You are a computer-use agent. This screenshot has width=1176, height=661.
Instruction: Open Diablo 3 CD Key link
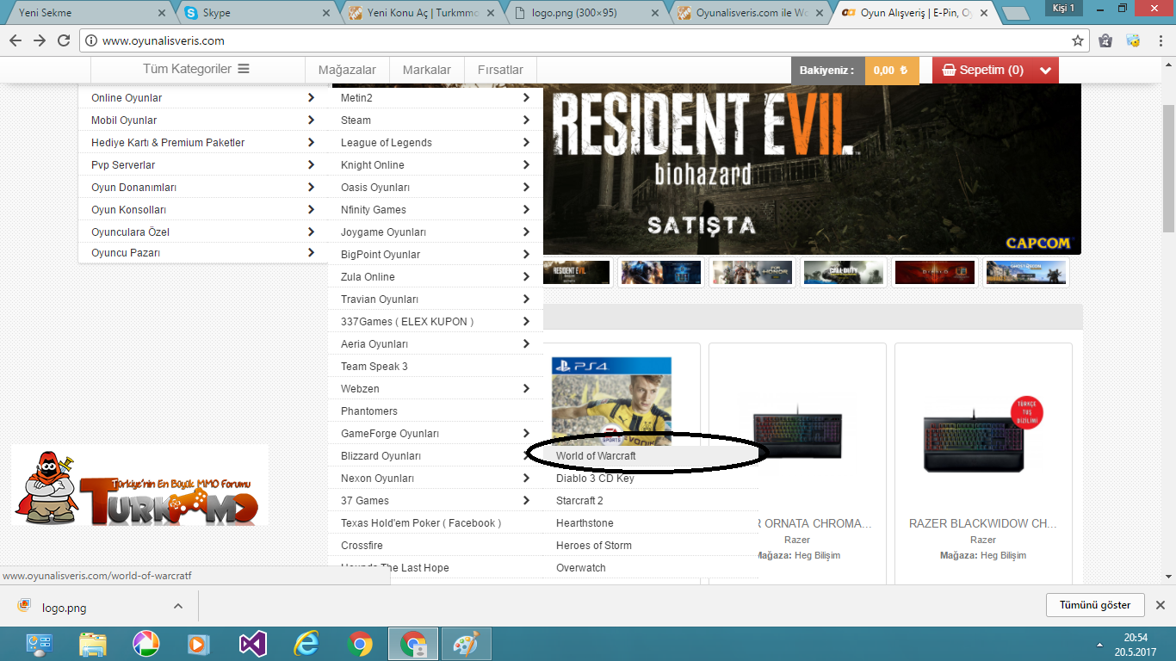595,478
